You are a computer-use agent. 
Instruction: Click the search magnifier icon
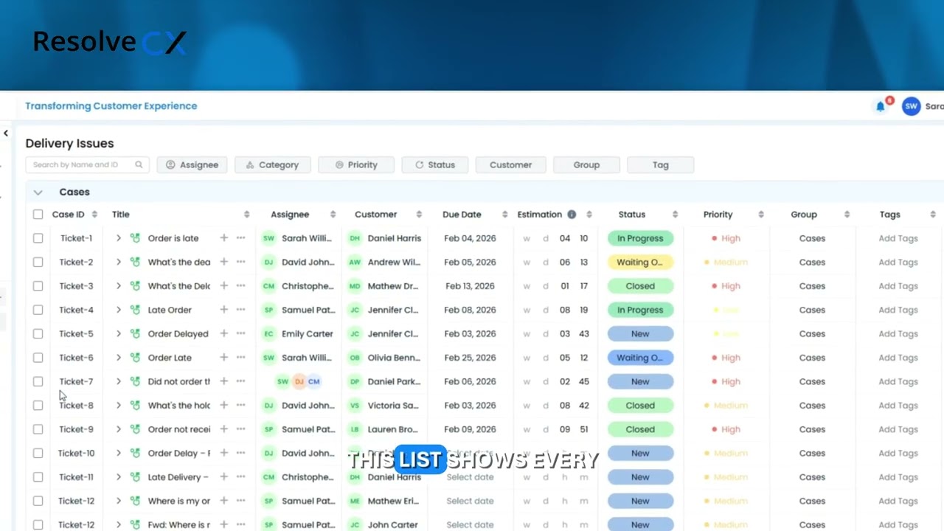point(139,164)
